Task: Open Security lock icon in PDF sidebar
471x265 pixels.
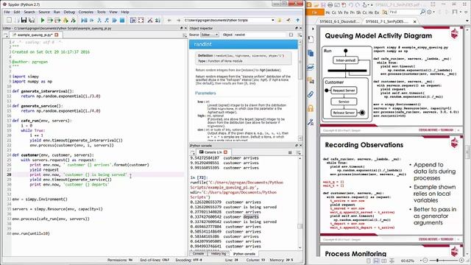Action: coord(311,108)
